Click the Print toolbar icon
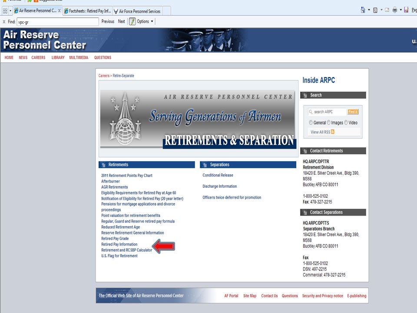The image size is (417, 313). 395,10
